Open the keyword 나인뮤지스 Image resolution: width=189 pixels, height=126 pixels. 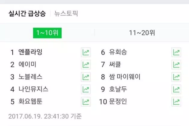(33, 89)
